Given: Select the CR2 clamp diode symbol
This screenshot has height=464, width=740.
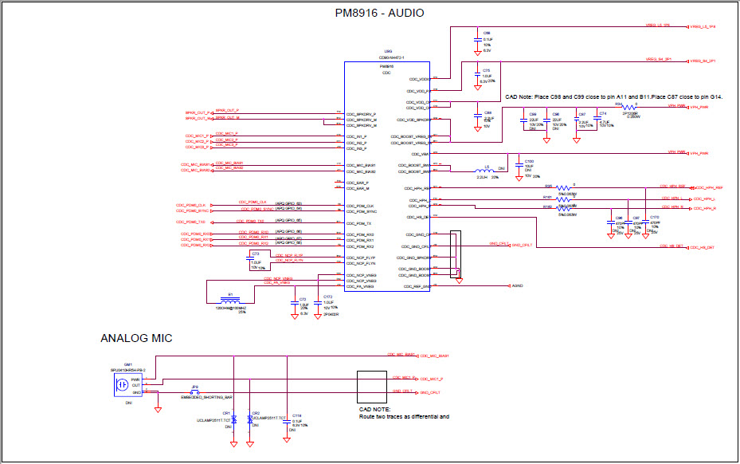Looking at the screenshot, I should coord(250,418).
